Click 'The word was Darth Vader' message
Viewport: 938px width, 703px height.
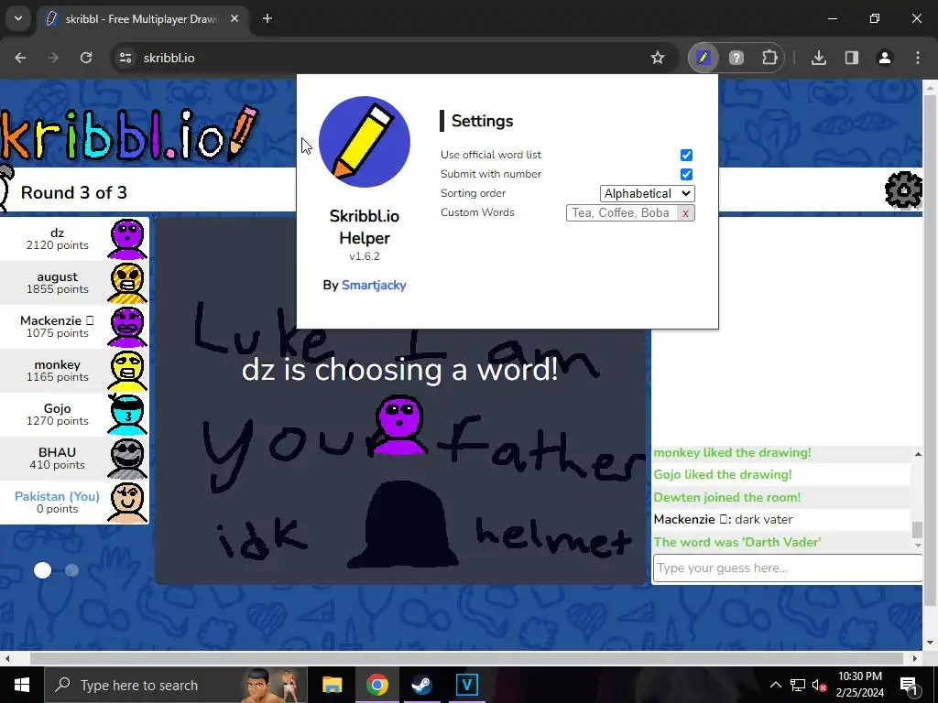click(737, 542)
